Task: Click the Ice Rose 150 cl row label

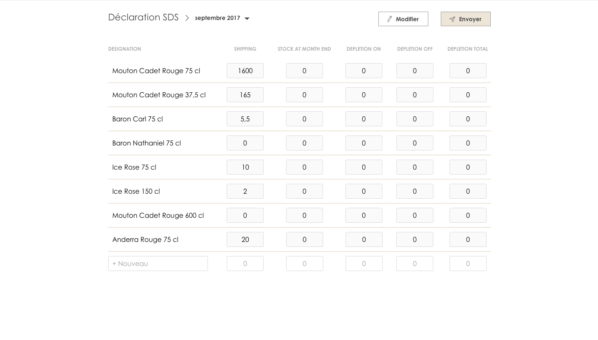Action: 136,191
